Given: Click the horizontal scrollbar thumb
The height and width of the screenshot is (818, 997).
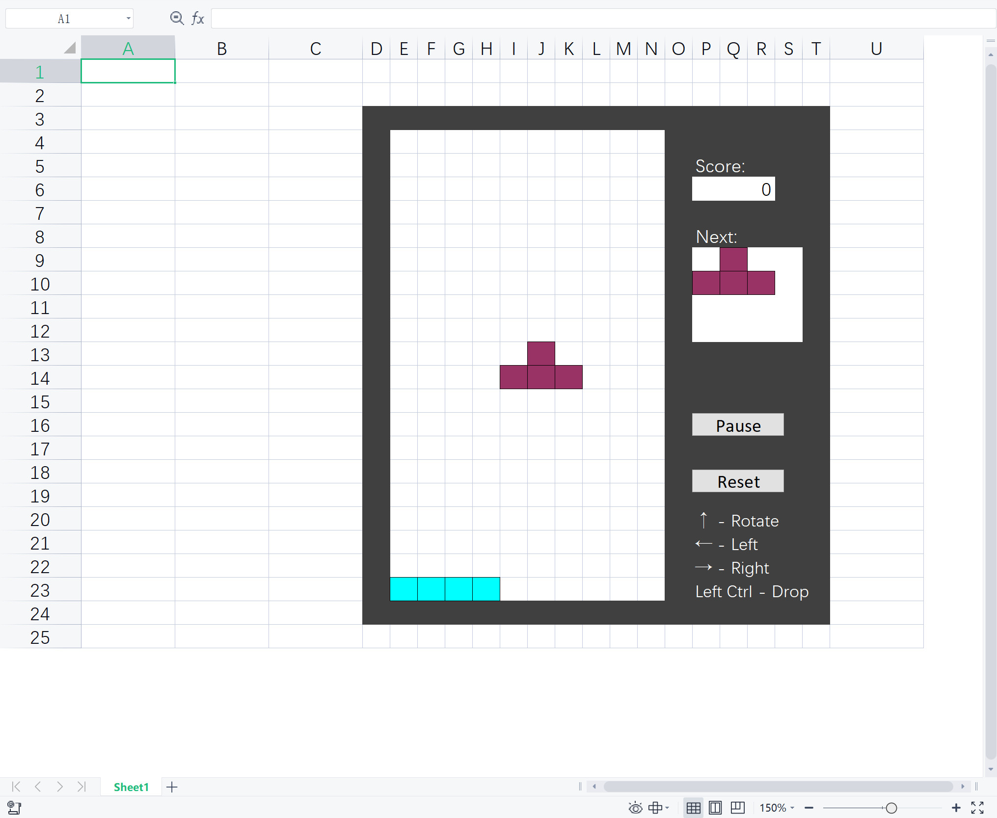Looking at the screenshot, I should coord(778,787).
